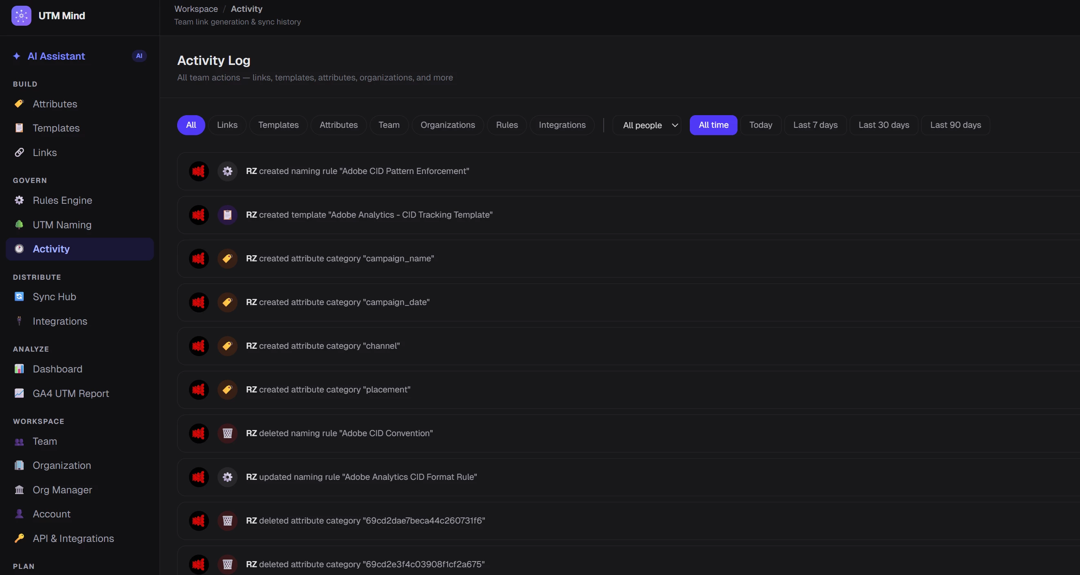Click the Sync Hub icon
The height and width of the screenshot is (575, 1080).
tap(19, 297)
